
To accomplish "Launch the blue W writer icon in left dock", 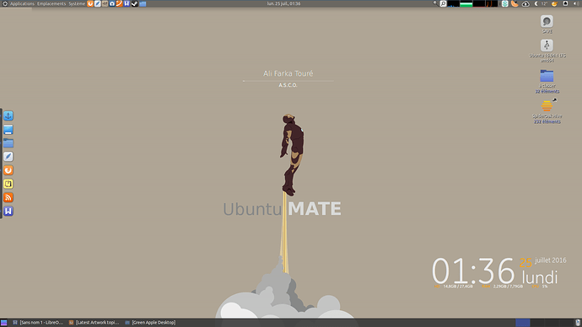I will pyautogui.click(x=8, y=212).
